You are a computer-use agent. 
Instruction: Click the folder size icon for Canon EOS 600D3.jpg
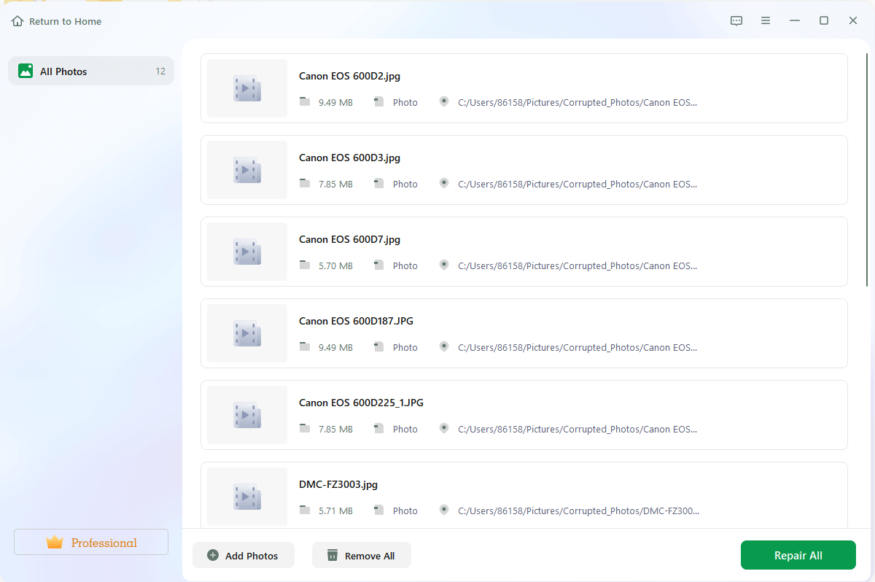[305, 184]
